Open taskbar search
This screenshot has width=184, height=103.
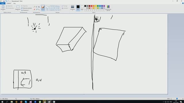pyautogui.click(x=7, y=102)
